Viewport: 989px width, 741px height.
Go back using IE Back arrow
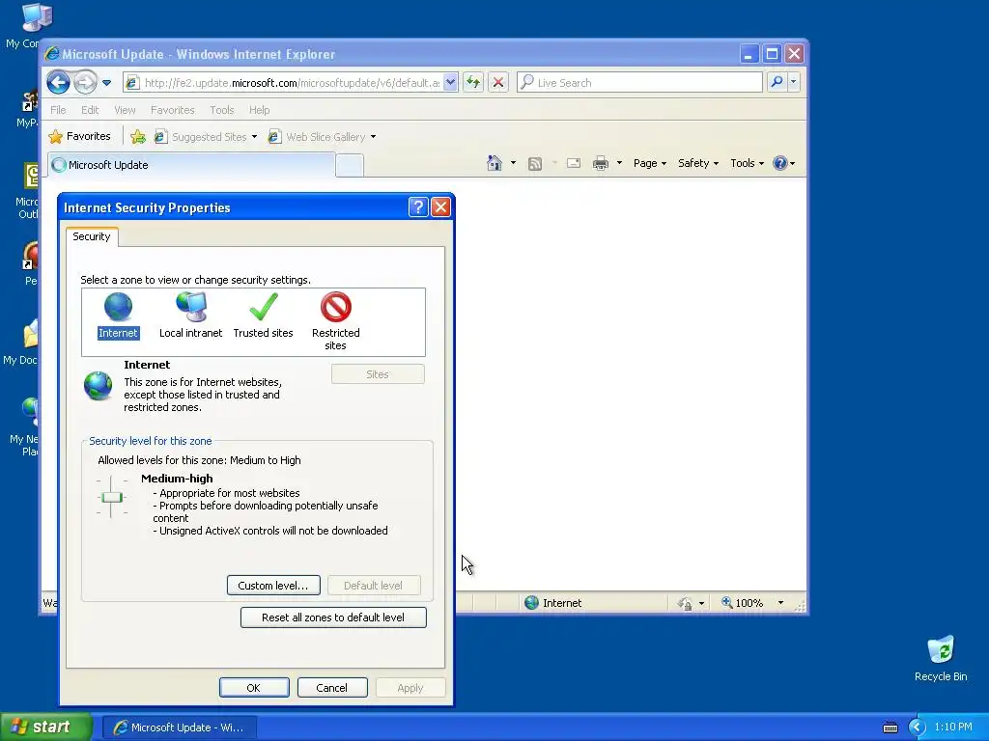click(x=59, y=83)
